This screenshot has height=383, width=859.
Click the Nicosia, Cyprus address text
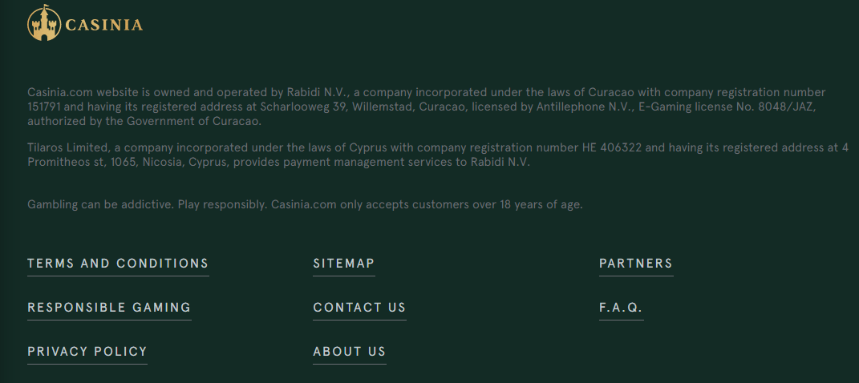pyautogui.click(x=186, y=163)
